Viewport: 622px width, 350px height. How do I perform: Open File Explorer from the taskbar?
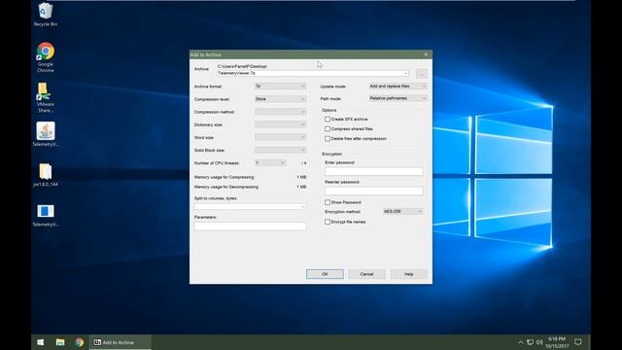(60, 342)
